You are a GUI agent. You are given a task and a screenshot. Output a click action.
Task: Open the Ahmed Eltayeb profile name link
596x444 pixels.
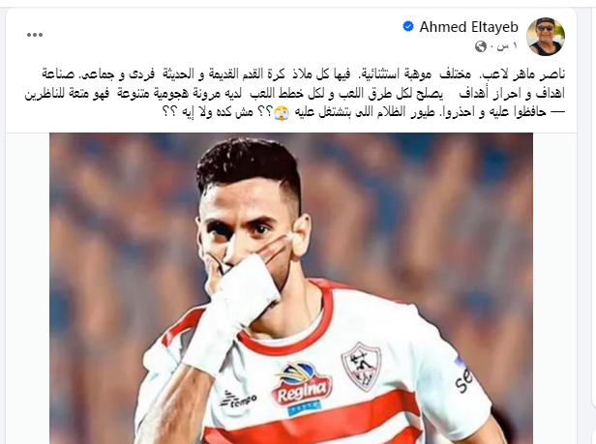468,27
